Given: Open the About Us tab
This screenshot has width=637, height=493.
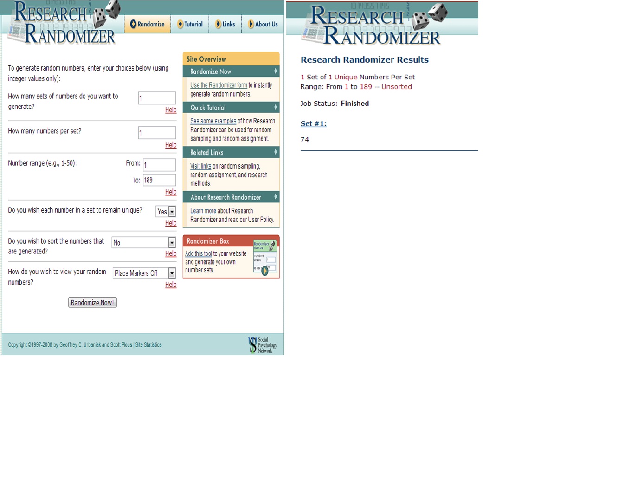Looking at the screenshot, I should click(263, 24).
